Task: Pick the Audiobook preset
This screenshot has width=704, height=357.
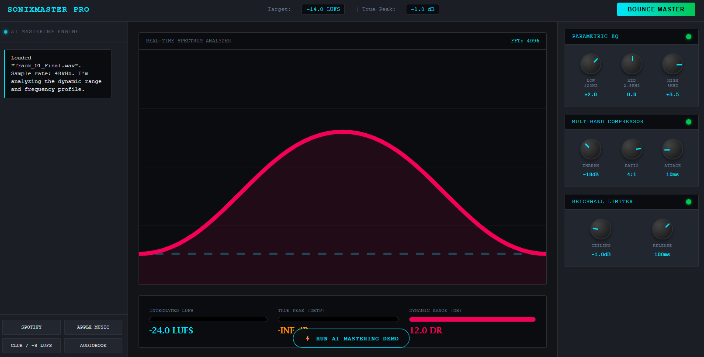Action: click(x=93, y=346)
